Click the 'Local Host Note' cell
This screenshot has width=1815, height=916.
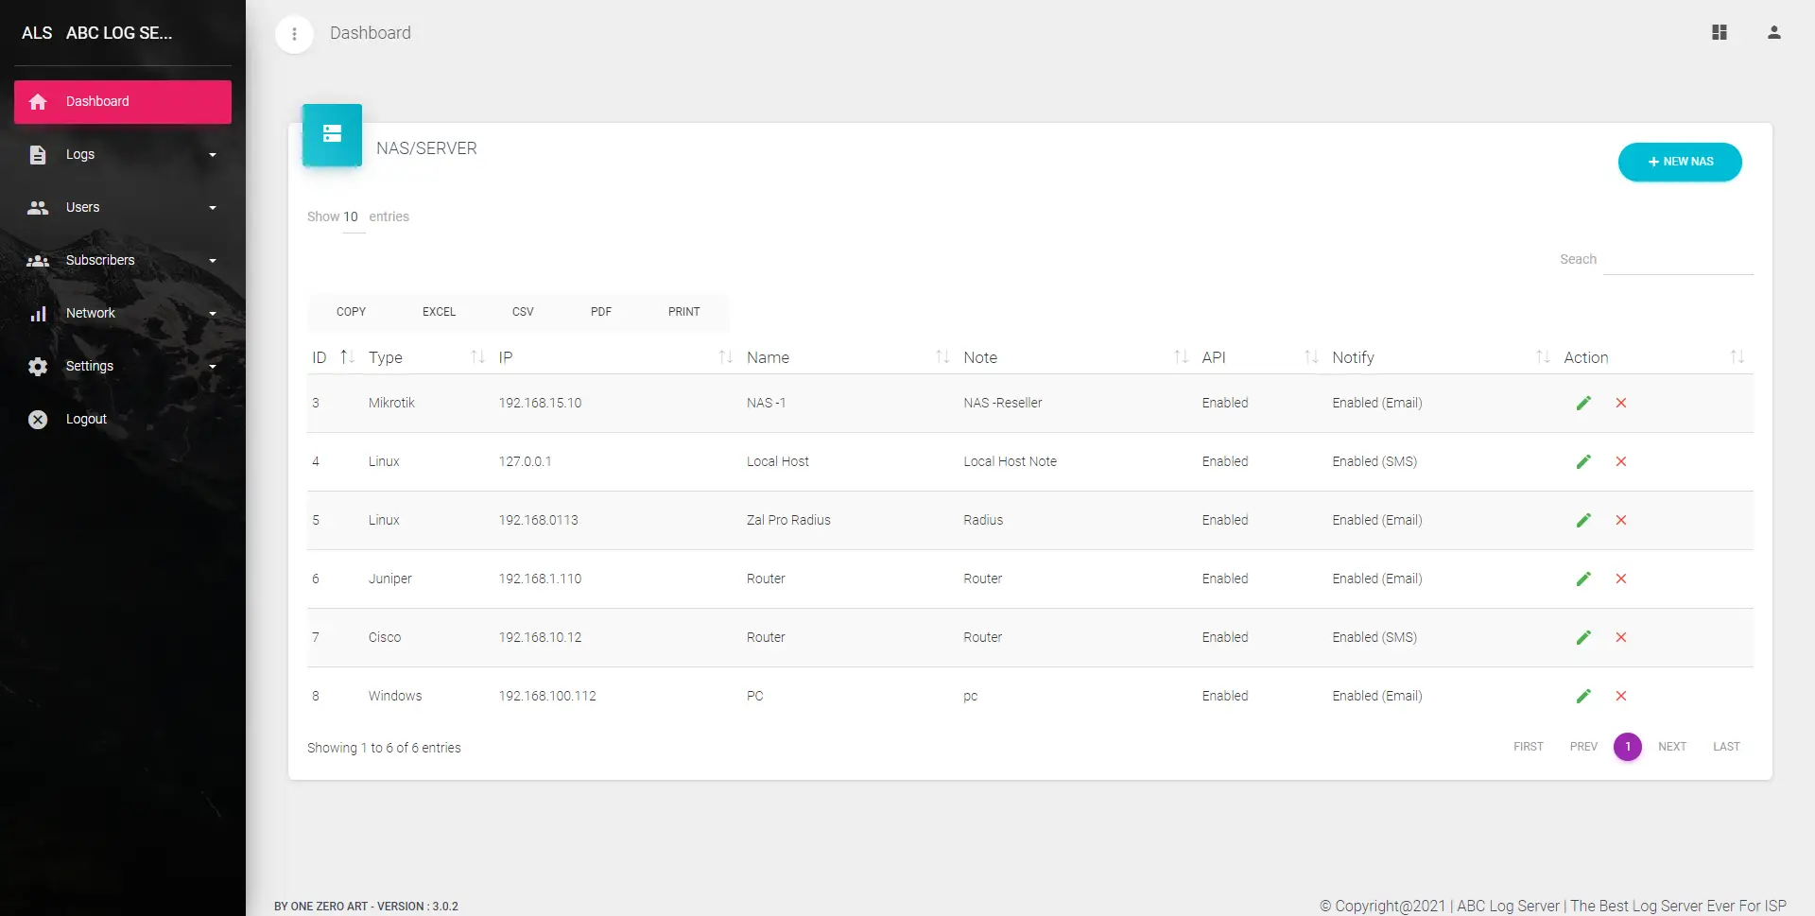click(x=1010, y=461)
